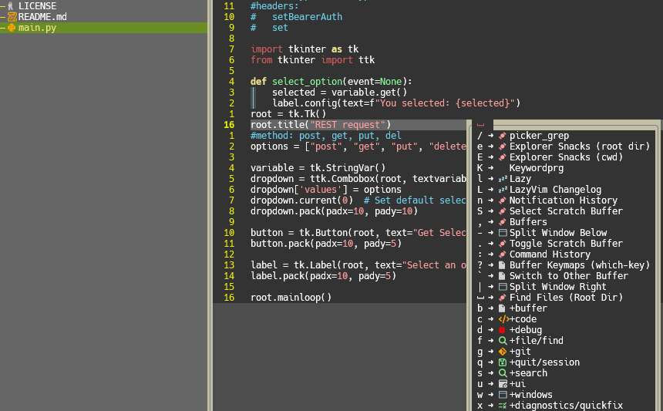The width and height of the screenshot is (663, 411).
Task: Click the save icon beside +quit/session
Action: 503,362
